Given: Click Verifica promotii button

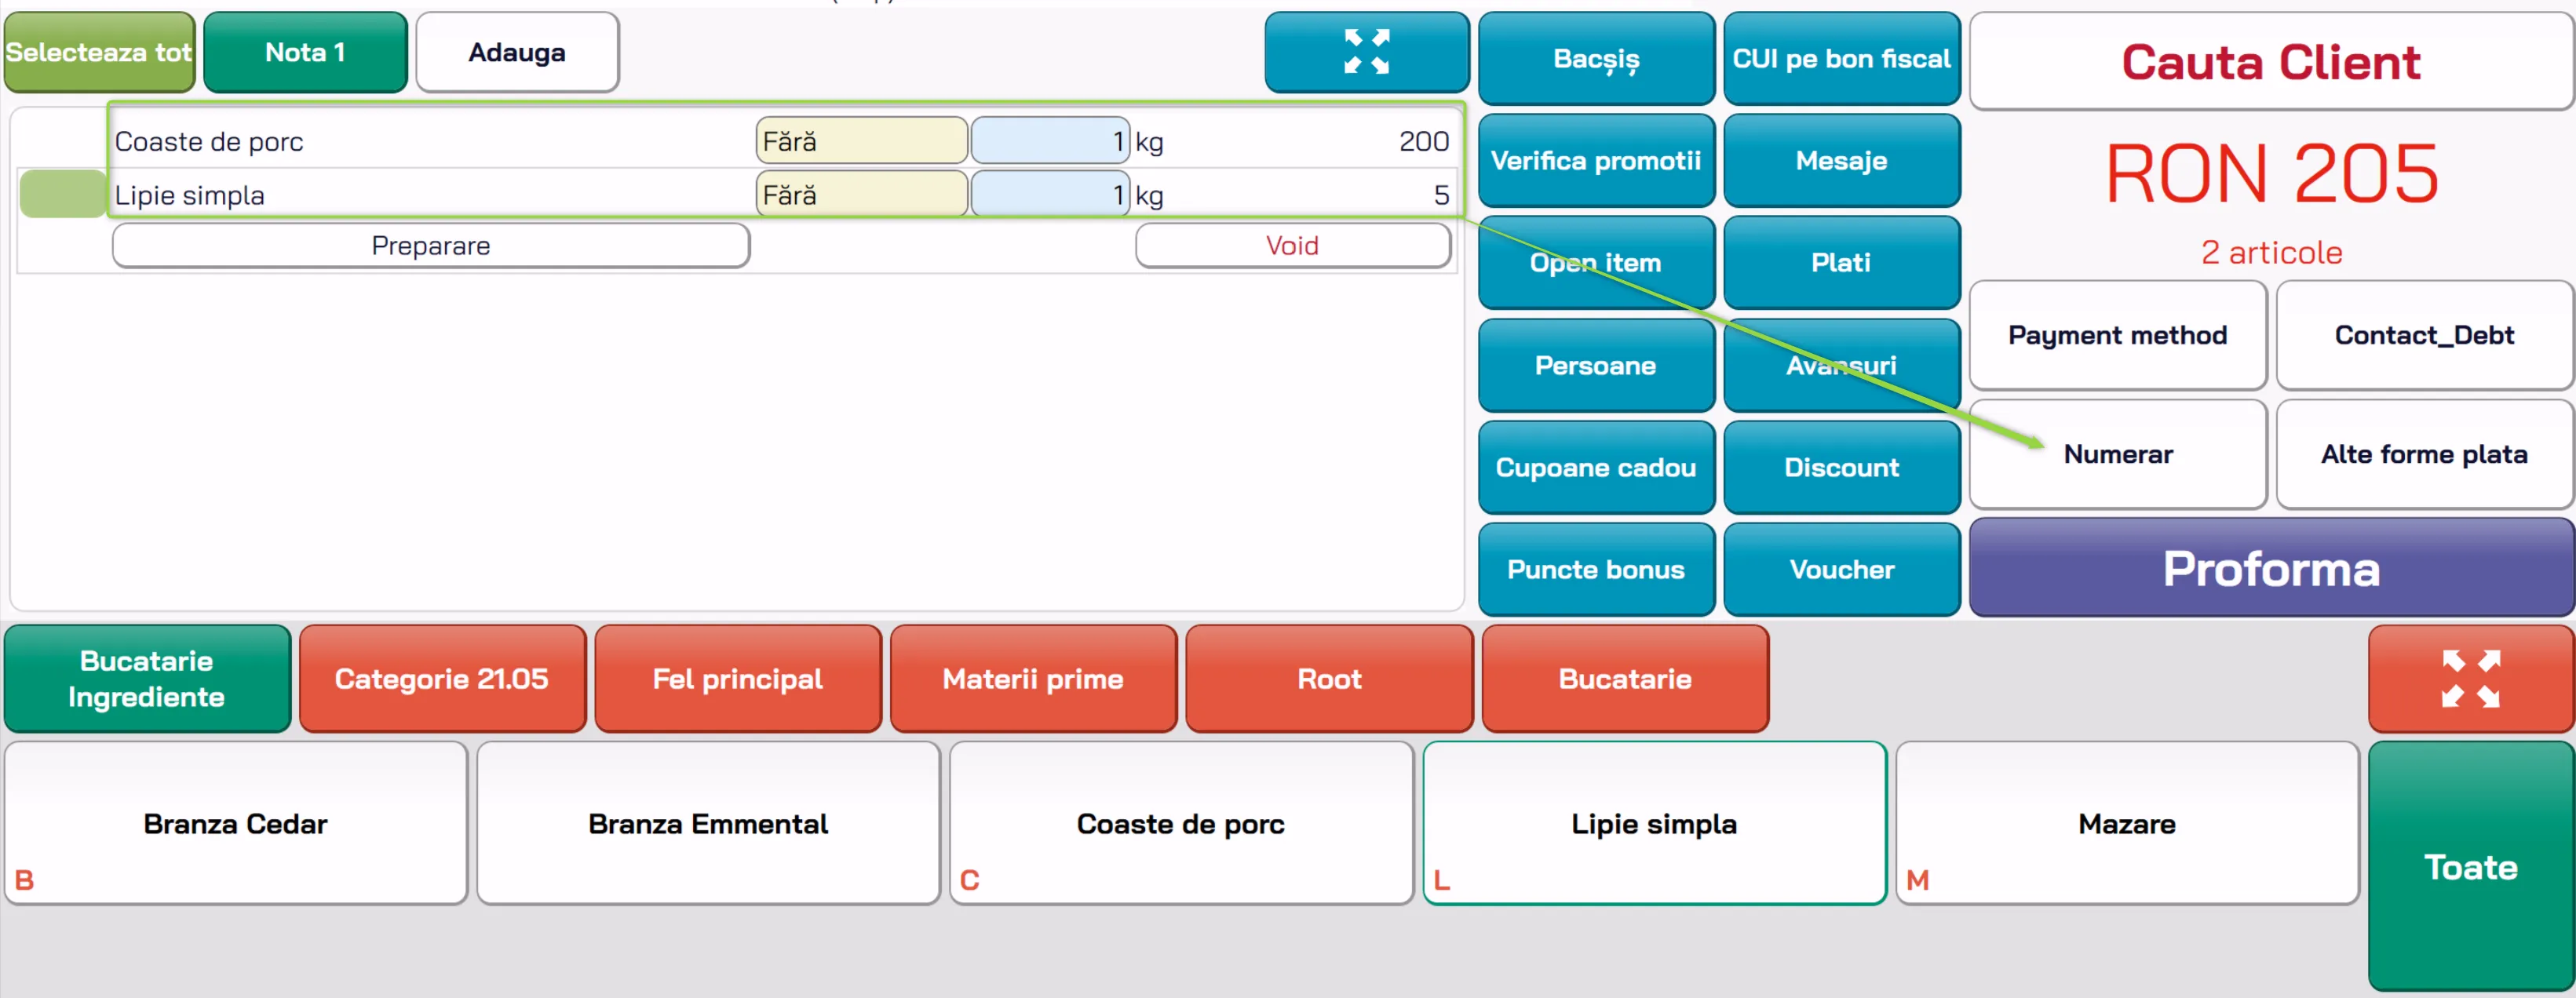Looking at the screenshot, I should click(1596, 160).
